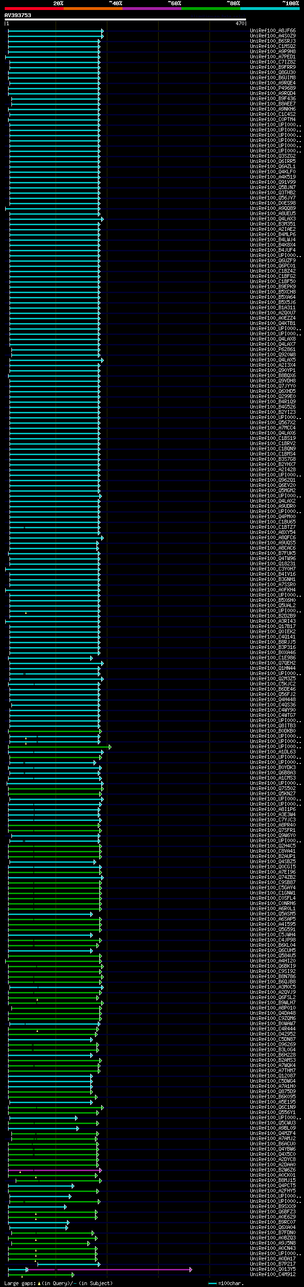
Task: Select the UniRef100_A6R0L1 label
Action: [273, 908]
